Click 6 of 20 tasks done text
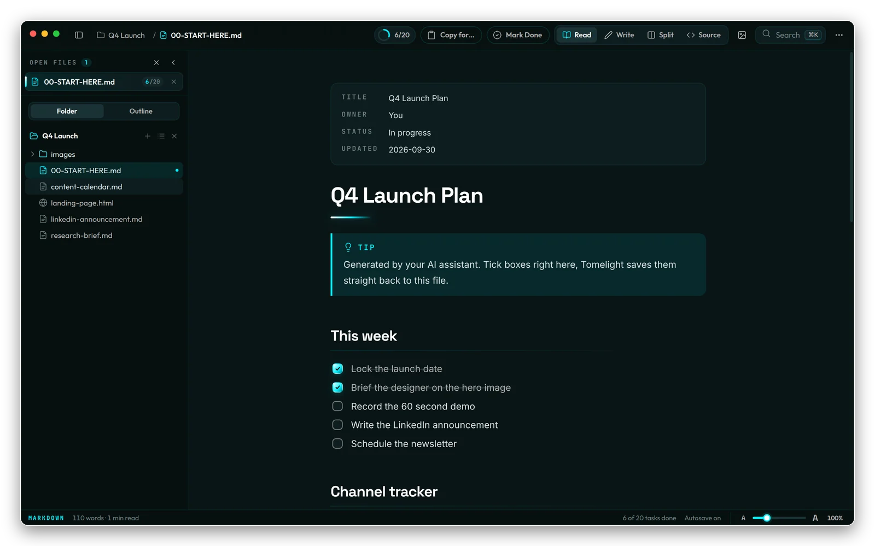The height and width of the screenshot is (546, 875). [x=649, y=518]
